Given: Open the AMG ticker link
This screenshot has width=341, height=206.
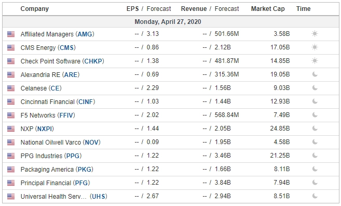Looking at the screenshot, I should (85, 34).
